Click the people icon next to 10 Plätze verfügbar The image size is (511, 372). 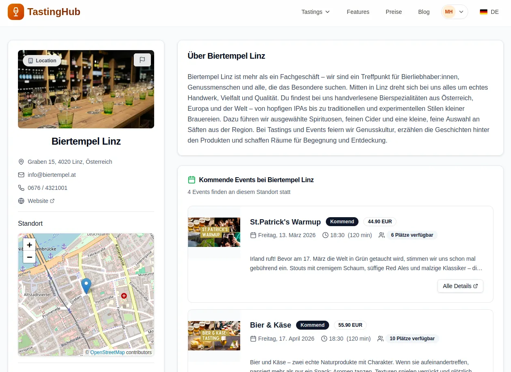pos(380,339)
